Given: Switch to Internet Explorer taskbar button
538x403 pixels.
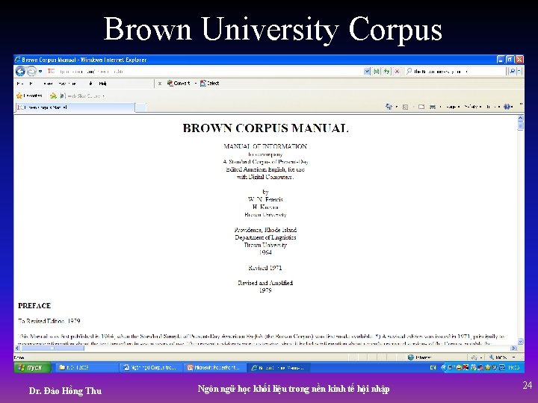Looking at the screenshot, I should [x=279, y=368].
